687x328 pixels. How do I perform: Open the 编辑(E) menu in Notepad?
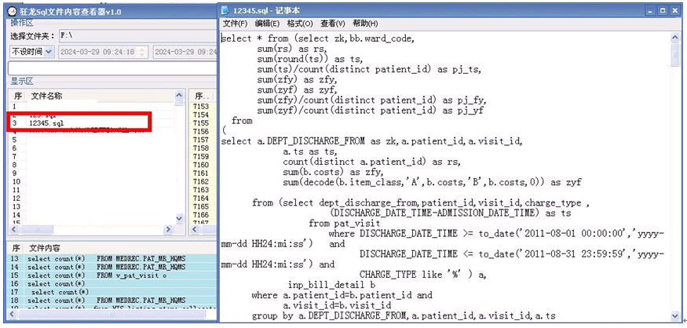coord(267,24)
